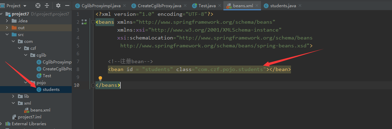Select CreateCglibPro class in the tree
Screen dimensions: 392x129
pyautogui.click(x=36, y=69)
